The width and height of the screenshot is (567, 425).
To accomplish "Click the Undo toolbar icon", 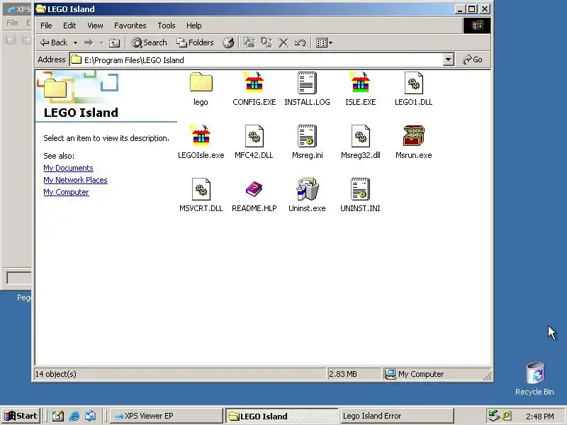I will tap(300, 42).
